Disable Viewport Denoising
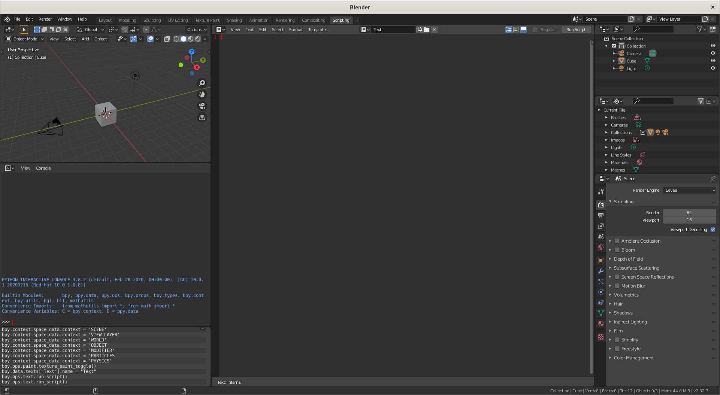The image size is (720, 395). 713,230
